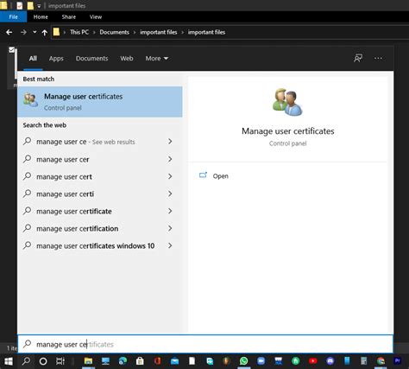The image size is (409, 369).
Task: Click Documents in the address breadcrumb
Action: click(114, 32)
